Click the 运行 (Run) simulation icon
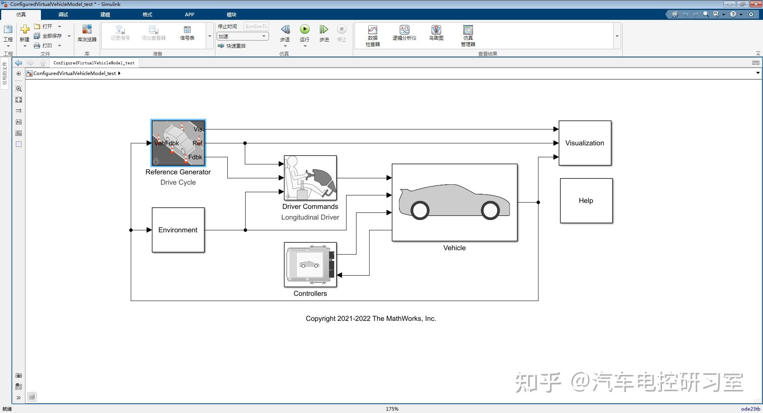This screenshot has width=763, height=413. (304, 29)
